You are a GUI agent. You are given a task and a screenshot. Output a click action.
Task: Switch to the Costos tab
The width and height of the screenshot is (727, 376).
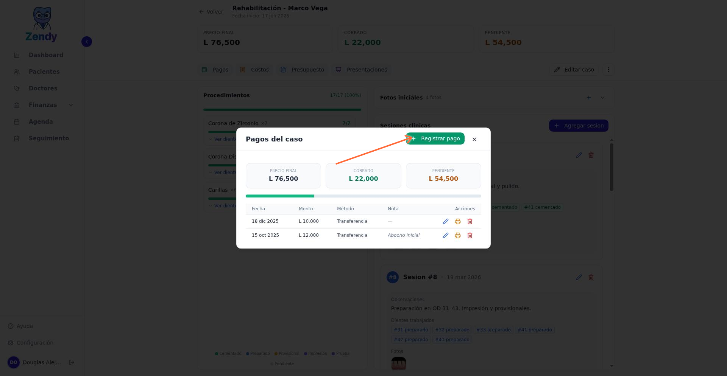tap(255, 70)
